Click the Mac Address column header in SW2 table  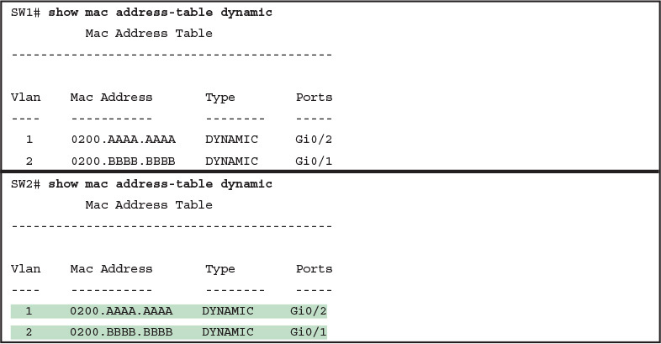pos(111,269)
